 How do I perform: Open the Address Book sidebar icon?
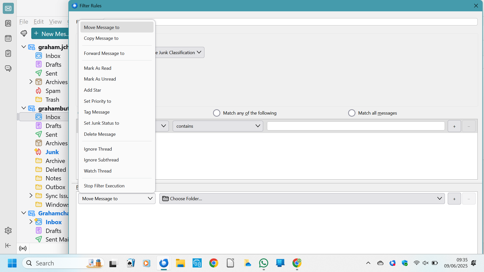pyautogui.click(x=8, y=23)
